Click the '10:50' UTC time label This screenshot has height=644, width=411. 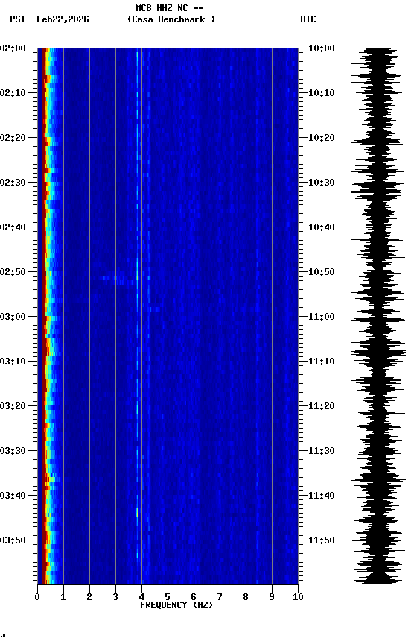pos(322,272)
